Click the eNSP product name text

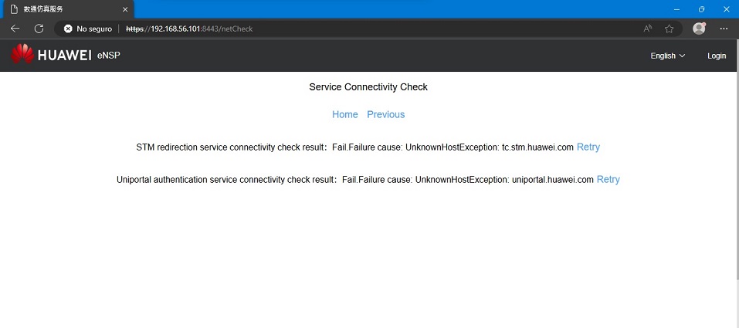(x=108, y=56)
